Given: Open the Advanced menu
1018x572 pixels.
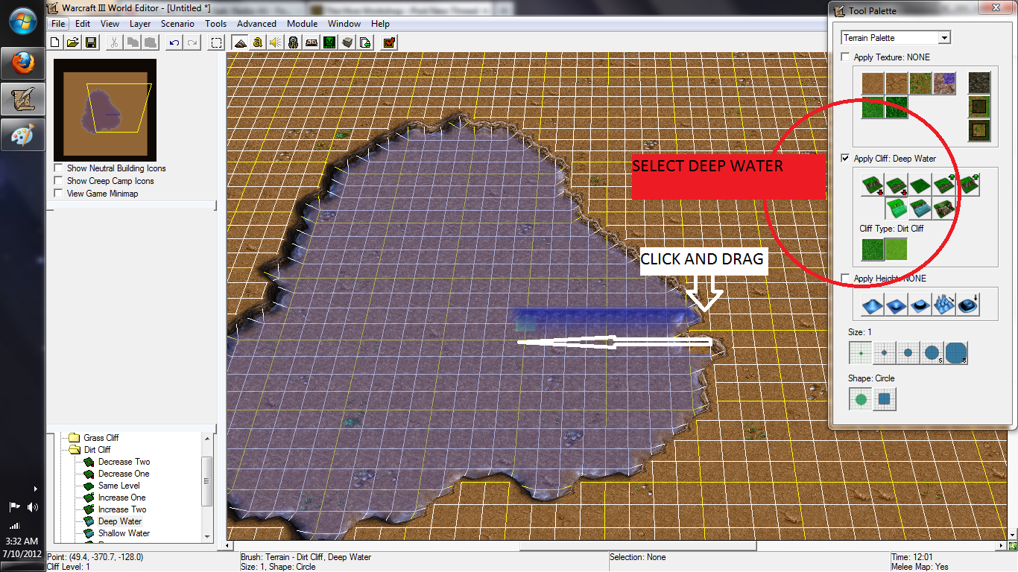Looking at the screenshot, I should coord(256,24).
